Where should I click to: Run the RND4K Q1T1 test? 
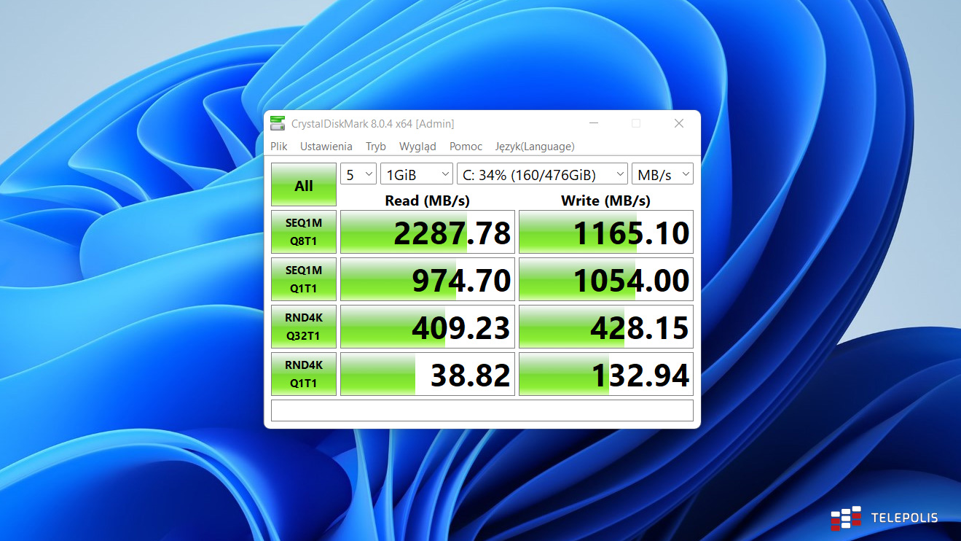(304, 374)
